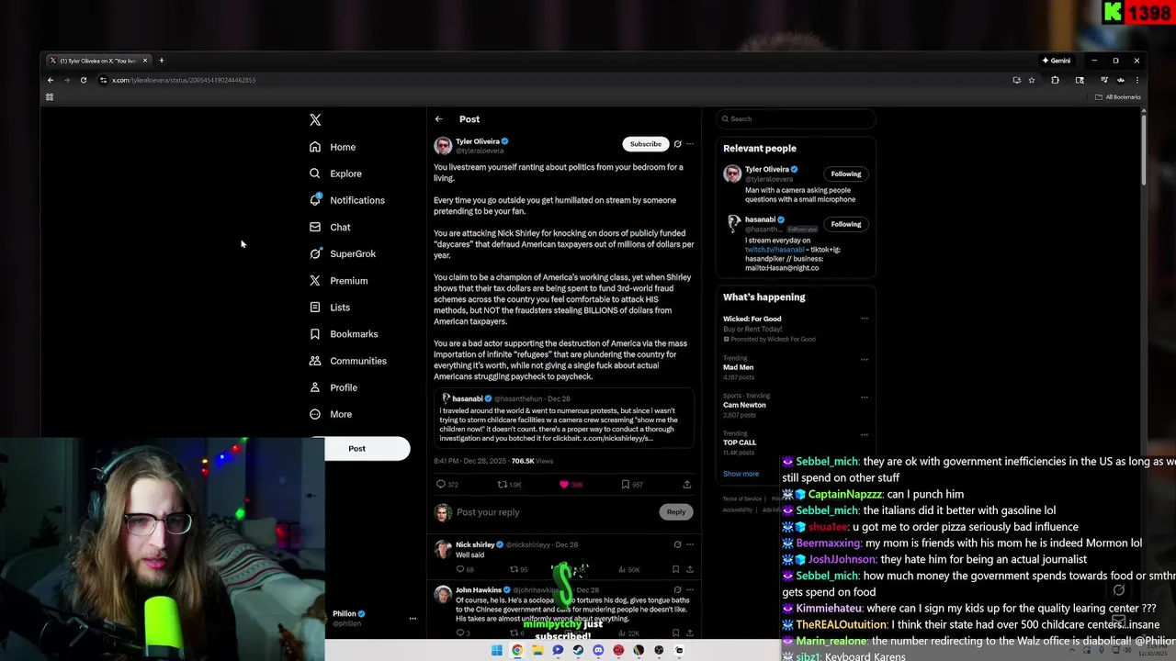The width and height of the screenshot is (1176, 661).
Task: Go back using the Post header arrow
Action: (x=438, y=119)
